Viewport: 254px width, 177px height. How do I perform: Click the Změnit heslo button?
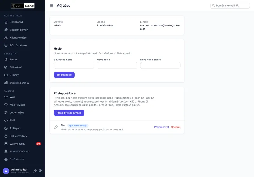(x=64, y=75)
